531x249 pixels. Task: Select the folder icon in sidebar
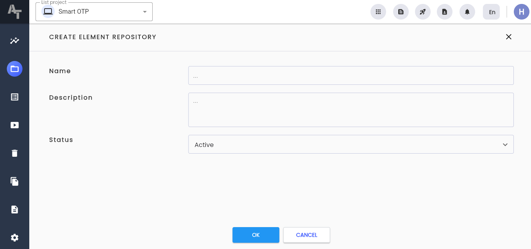tap(14, 69)
